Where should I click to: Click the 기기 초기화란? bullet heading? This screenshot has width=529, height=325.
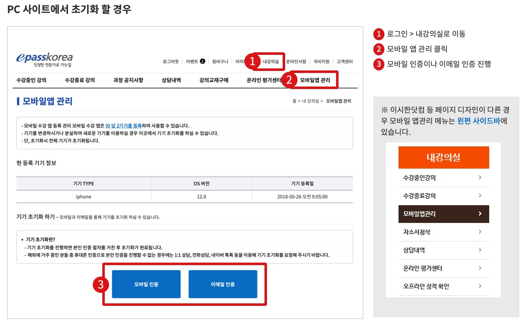tap(40, 239)
